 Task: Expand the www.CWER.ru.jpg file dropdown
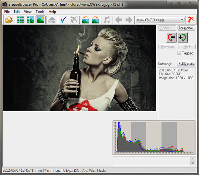[x=182, y=20]
